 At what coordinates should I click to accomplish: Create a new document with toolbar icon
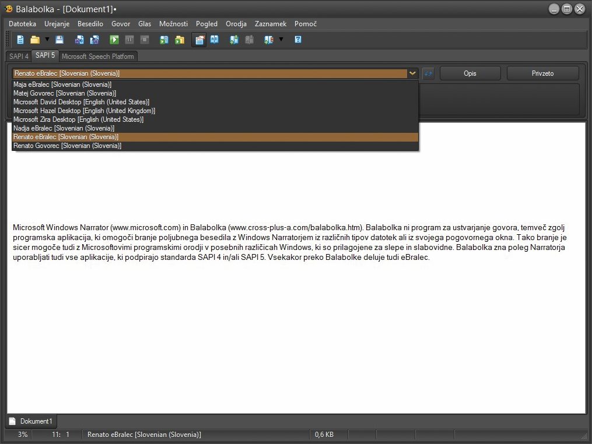pyautogui.click(x=20, y=40)
